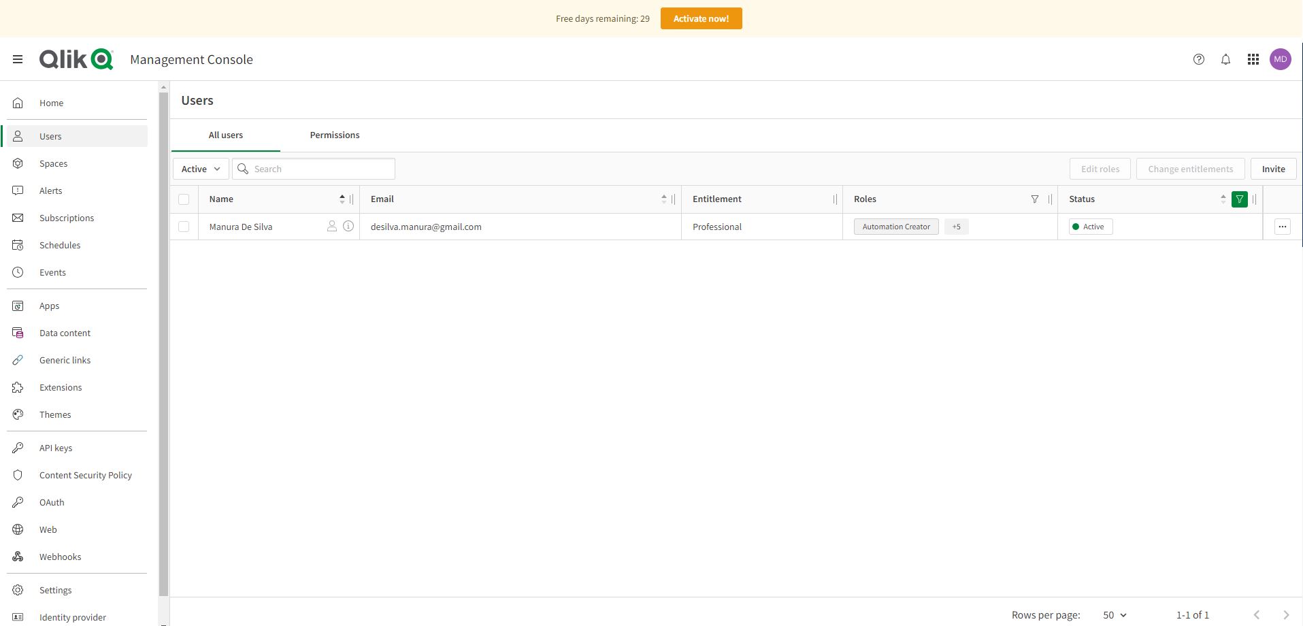Click the Invite button

pyautogui.click(x=1274, y=169)
